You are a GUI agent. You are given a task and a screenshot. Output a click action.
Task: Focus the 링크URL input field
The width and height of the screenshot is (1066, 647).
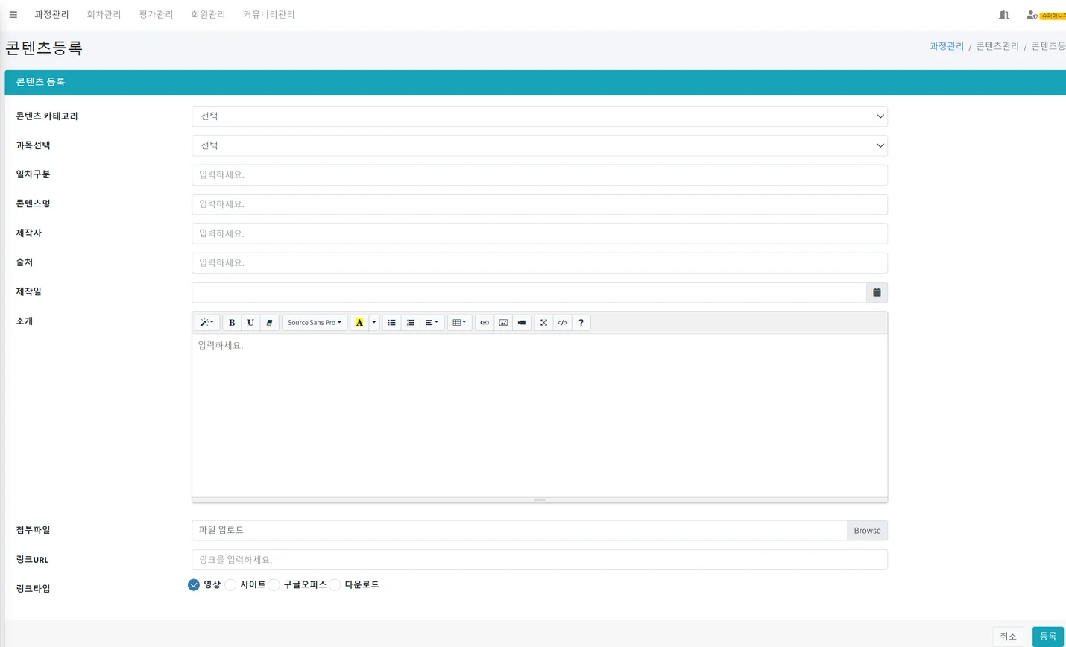click(x=540, y=560)
